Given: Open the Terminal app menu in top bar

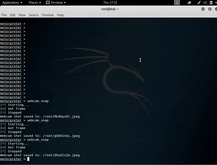Looking at the screenshot, I should coord(56,3).
